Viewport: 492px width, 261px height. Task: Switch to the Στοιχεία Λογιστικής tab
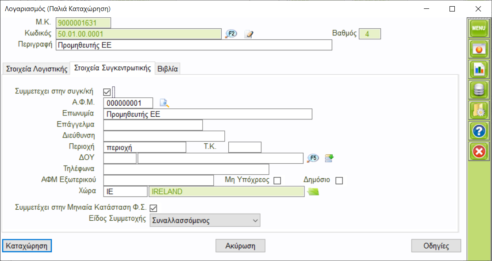pos(36,69)
